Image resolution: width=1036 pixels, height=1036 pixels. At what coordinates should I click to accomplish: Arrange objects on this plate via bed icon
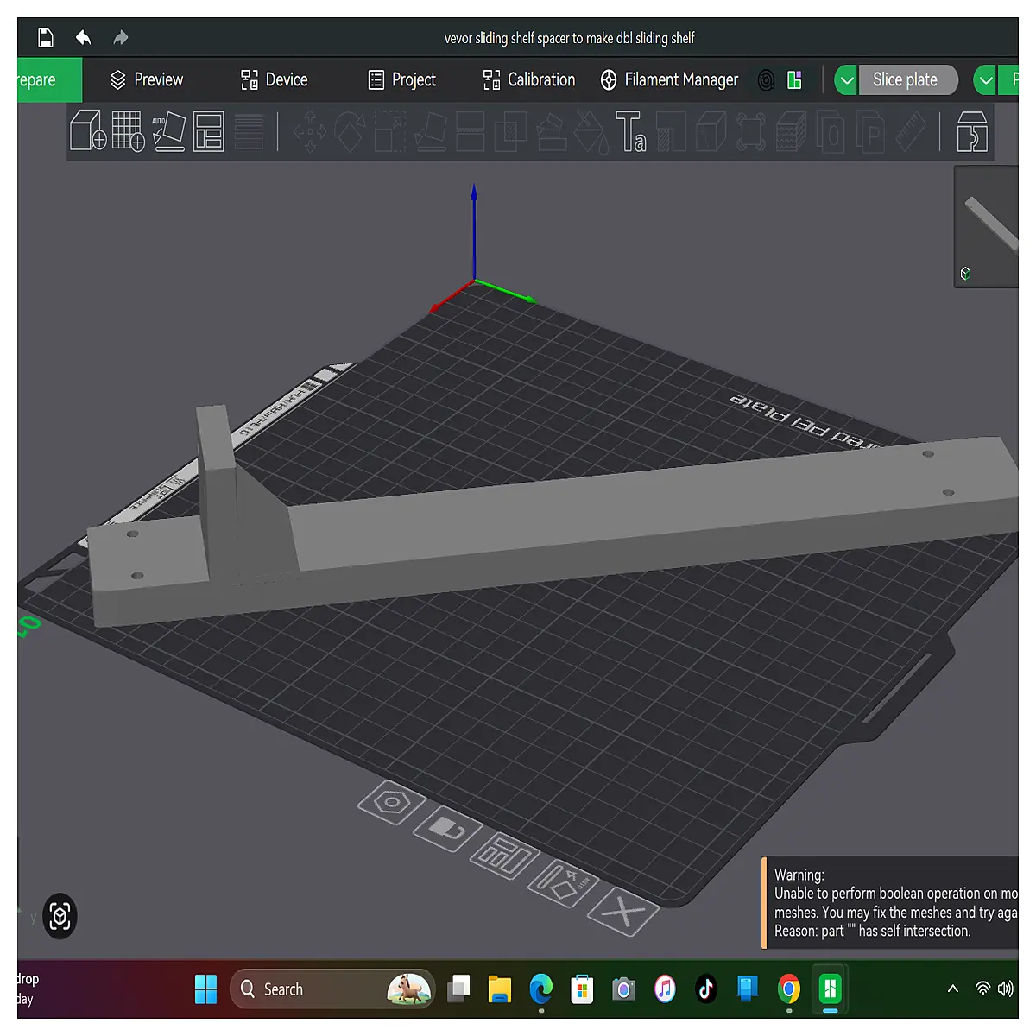[x=504, y=856]
